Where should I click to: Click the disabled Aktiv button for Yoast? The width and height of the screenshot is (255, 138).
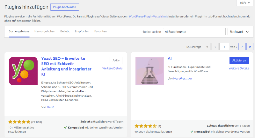tap(116, 60)
